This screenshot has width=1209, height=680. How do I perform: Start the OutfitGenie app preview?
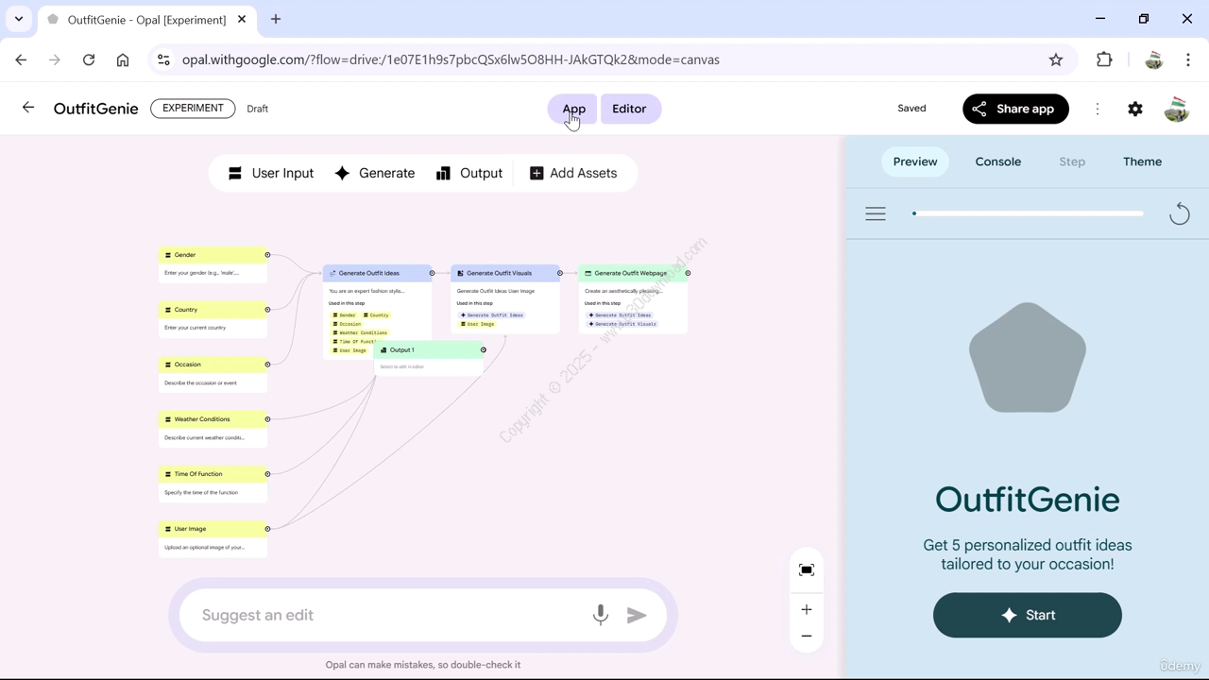1028,615
